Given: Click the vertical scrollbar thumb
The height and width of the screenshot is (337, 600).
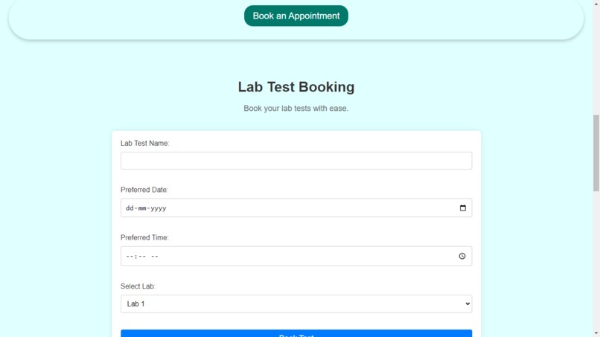Looking at the screenshot, I should coord(596,153).
